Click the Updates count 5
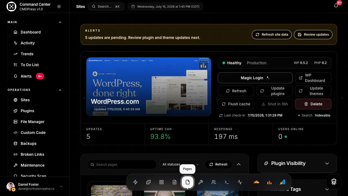The height and width of the screenshot is (196, 348). [88, 137]
